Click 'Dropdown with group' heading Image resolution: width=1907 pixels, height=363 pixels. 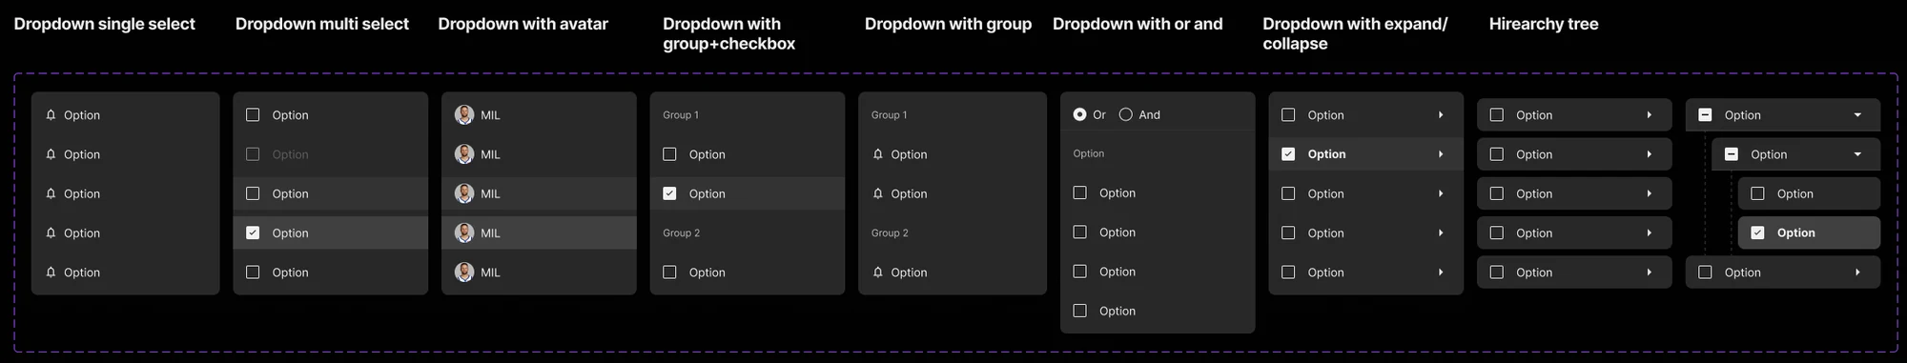tap(948, 24)
